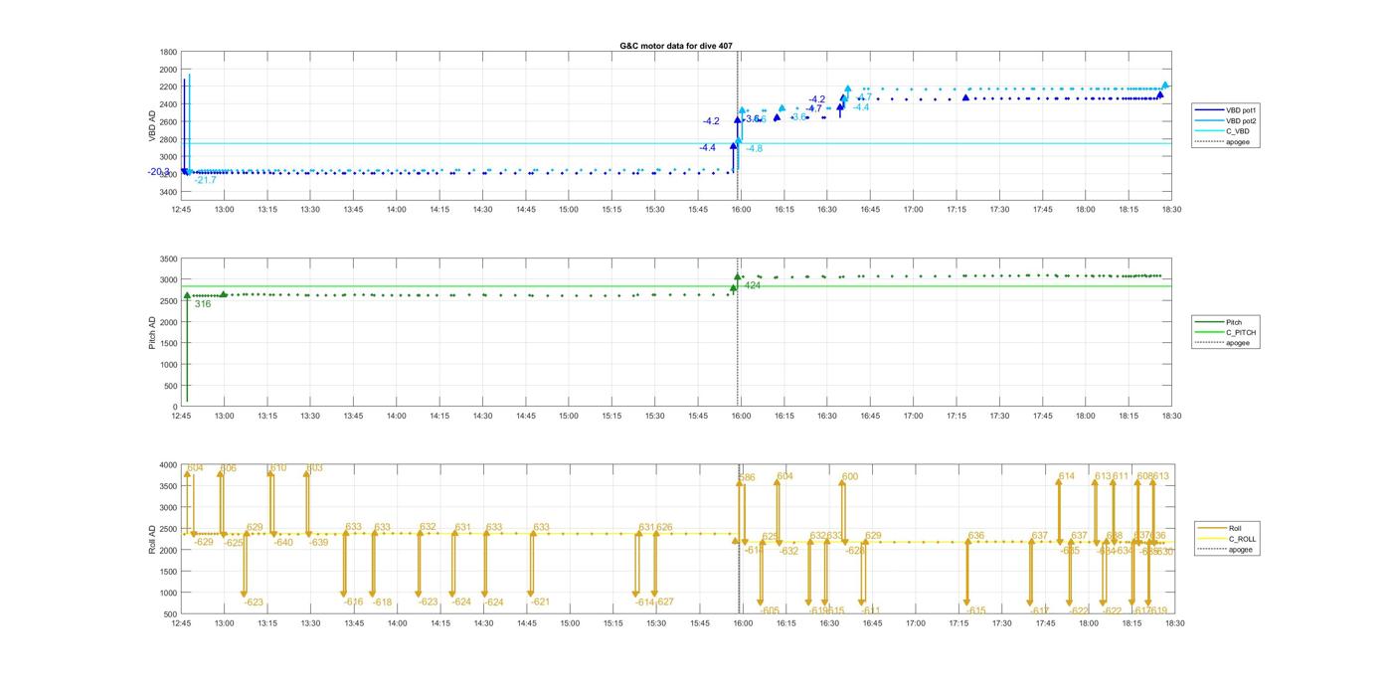The height and width of the screenshot is (689, 1392).
Task: Click the '3400' tick on VBD axis
Action: point(168,192)
